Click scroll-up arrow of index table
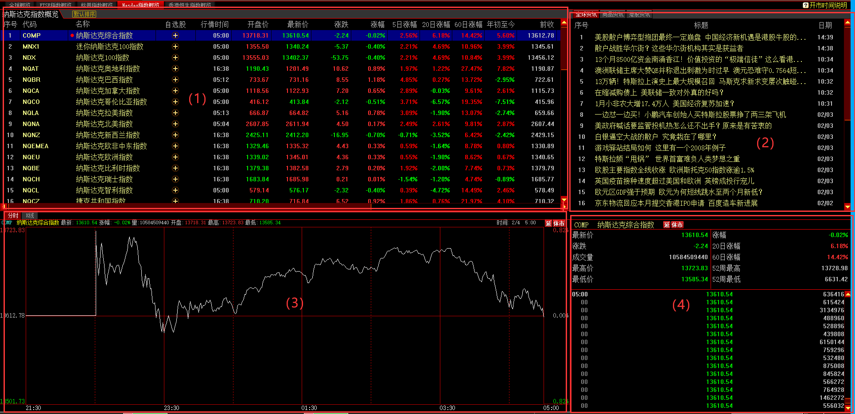The width and height of the screenshot is (855, 414). (x=564, y=23)
